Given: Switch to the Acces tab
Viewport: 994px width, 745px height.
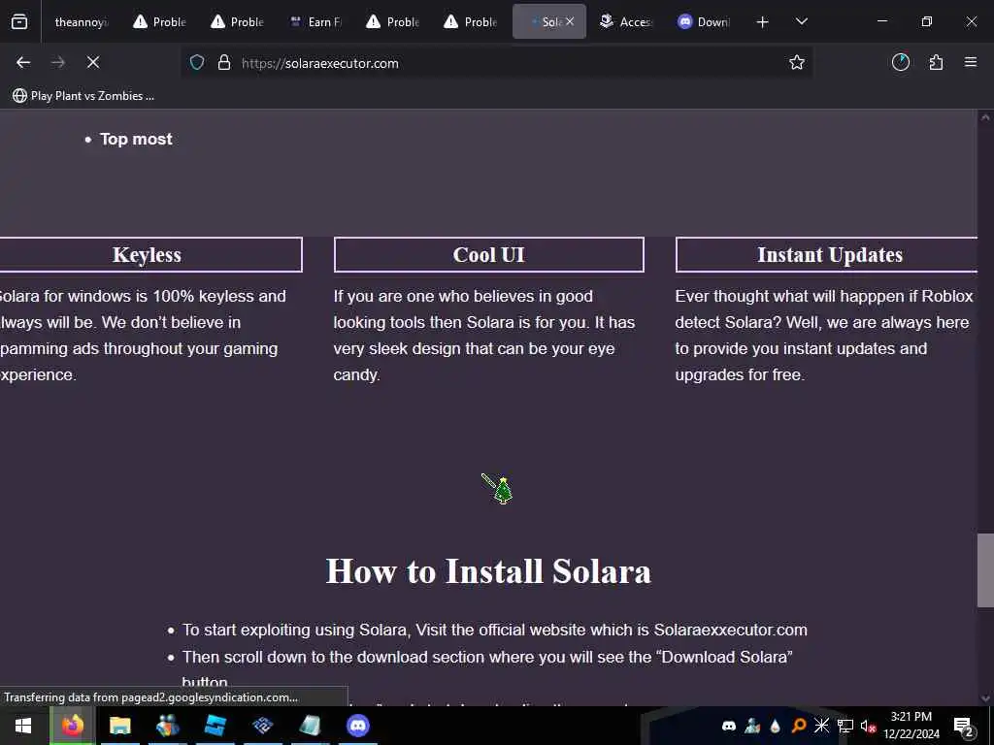Looking at the screenshot, I should (626, 21).
